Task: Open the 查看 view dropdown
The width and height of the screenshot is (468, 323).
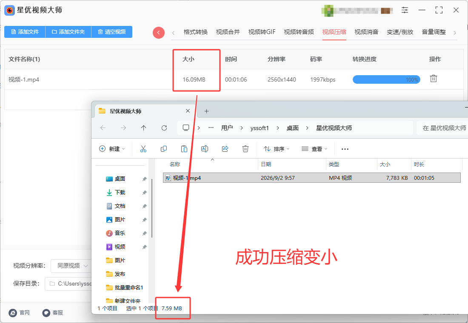Action: tap(314, 149)
